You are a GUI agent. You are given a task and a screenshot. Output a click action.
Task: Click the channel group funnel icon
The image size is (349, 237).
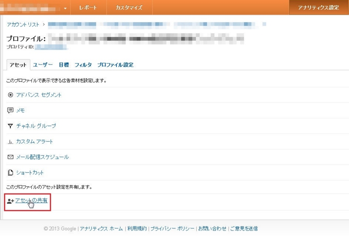10,126
